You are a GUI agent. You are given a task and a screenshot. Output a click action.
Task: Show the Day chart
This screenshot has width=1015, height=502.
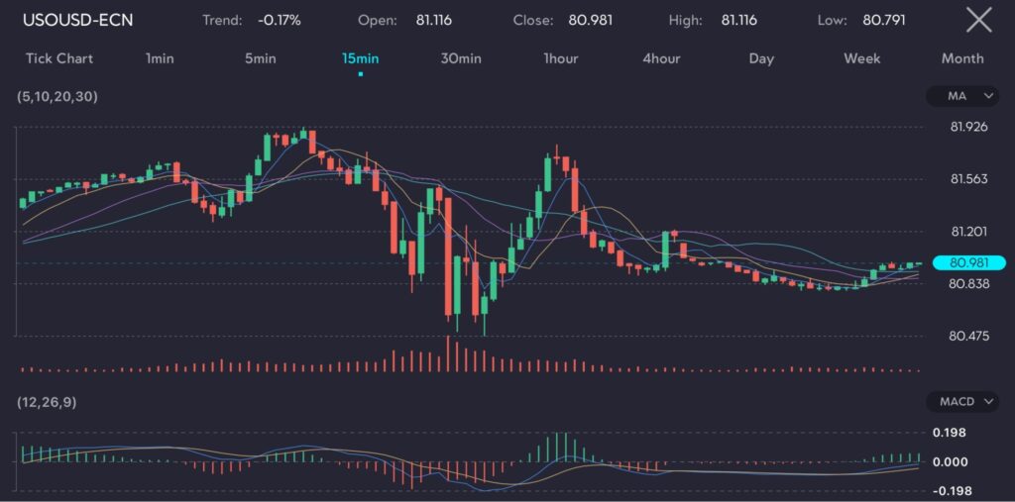[761, 58]
